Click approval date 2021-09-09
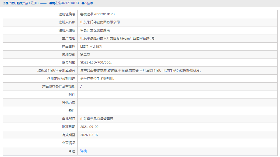The height and width of the screenshot is (157, 280). point(89,127)
